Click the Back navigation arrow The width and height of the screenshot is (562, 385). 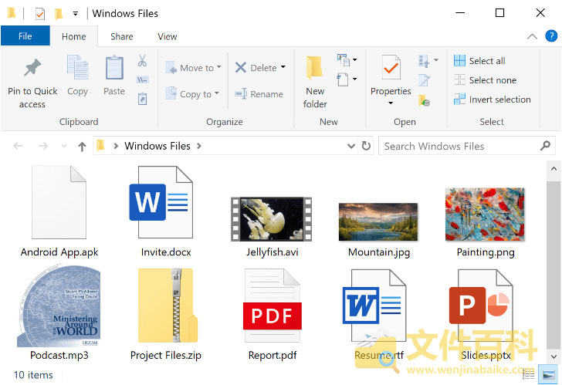tap(18, 146)
